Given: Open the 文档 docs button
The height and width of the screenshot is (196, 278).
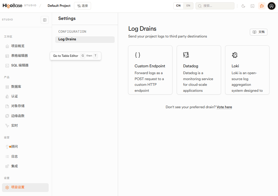Looking at the screenshot, I should [258, 32].
